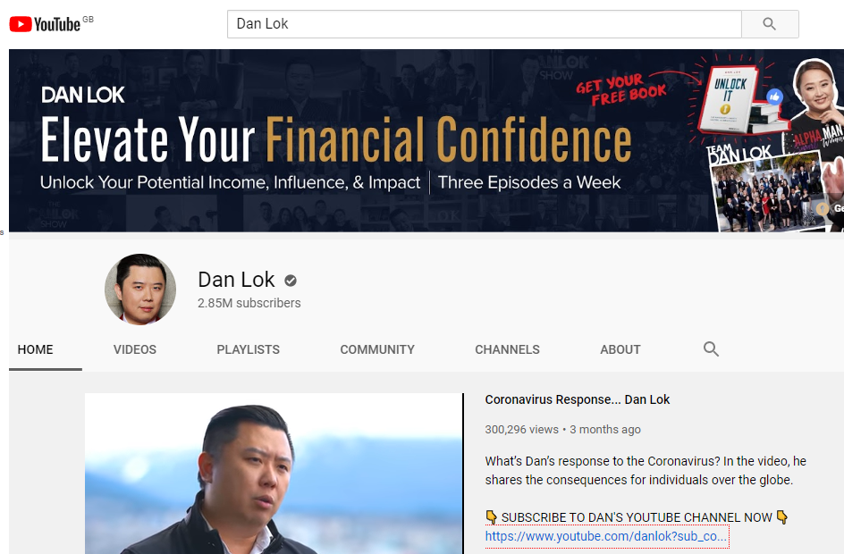844x554 pixels.
Task: Go to the Community tab
Action: [377, 349]
